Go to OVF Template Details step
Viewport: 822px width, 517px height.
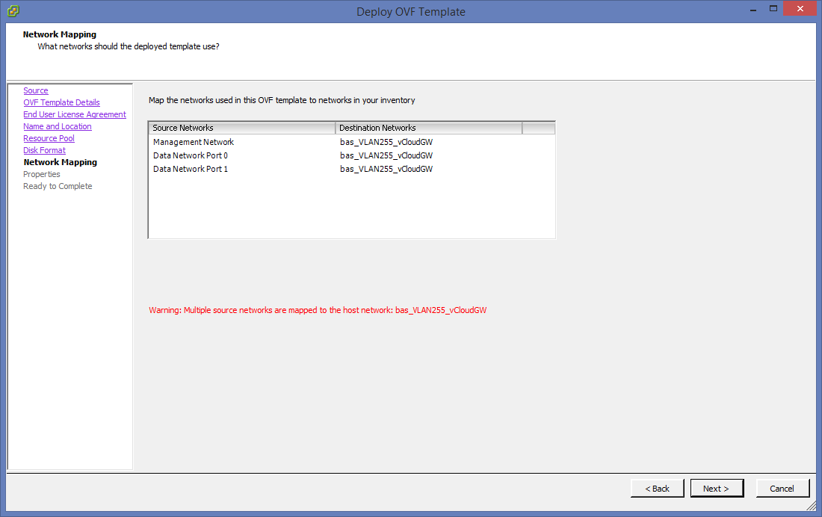point(61,102)
